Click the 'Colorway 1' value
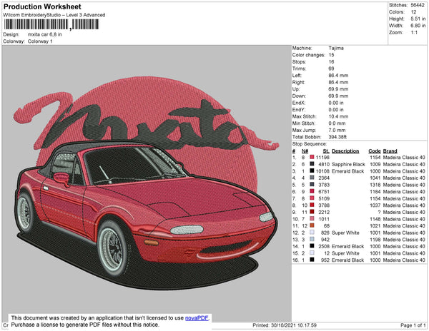Viewport: 429px width, 331px height. point(40,41)
